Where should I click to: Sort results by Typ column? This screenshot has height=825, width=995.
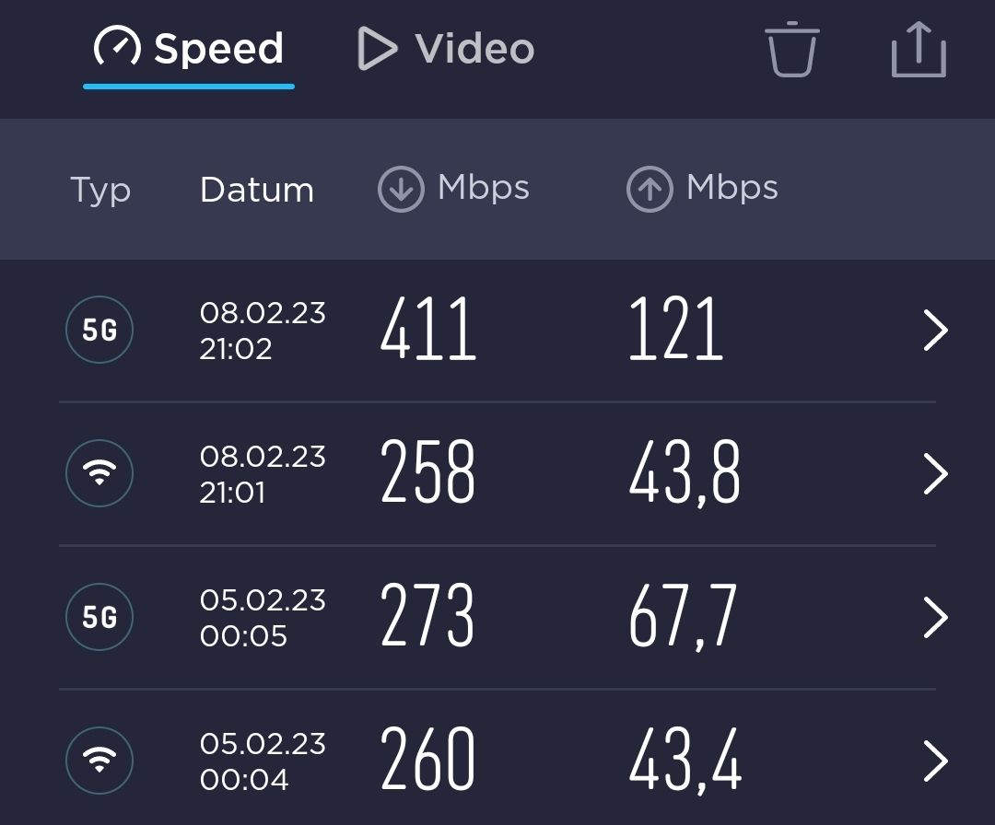click(x=100, y=191)
